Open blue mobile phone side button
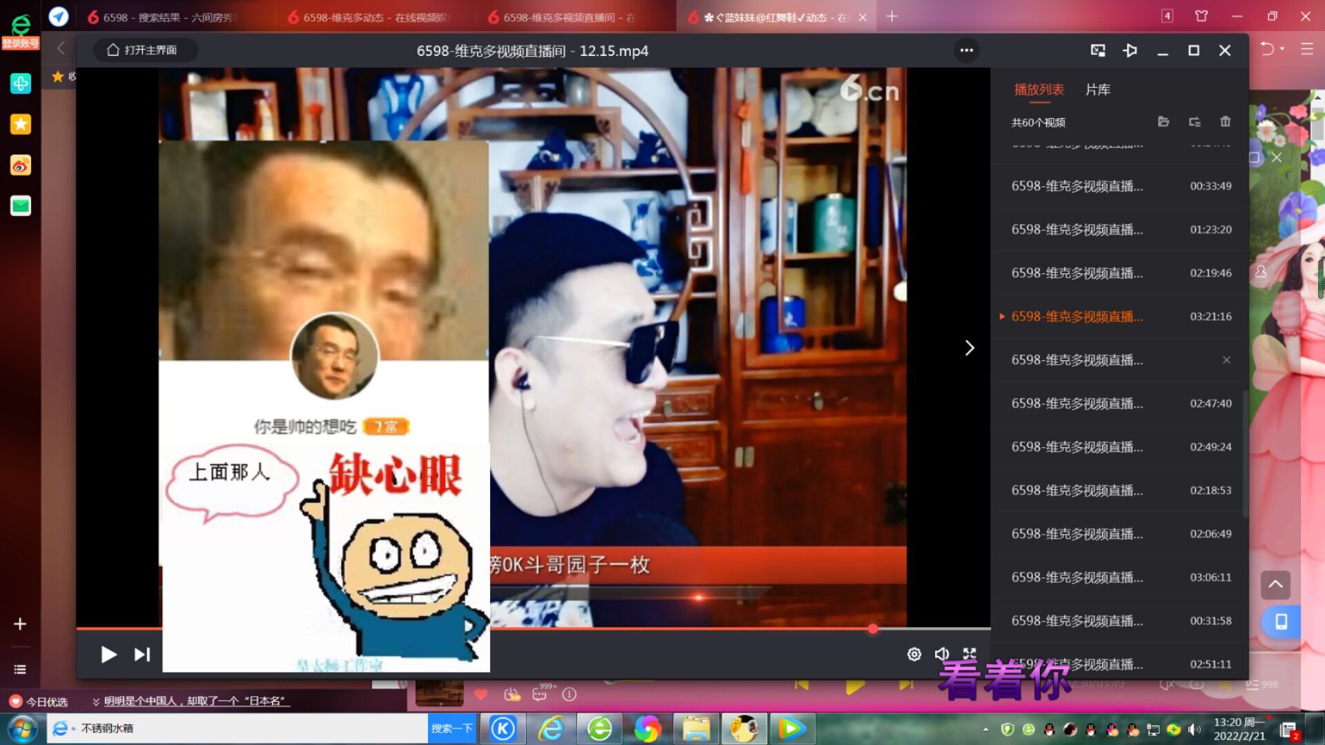This screenshot has height=745, width=1325. point(1281,622)
